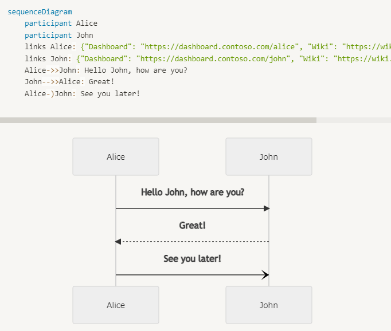The image size is (391, 331).
Task: Click the empty scrollbar track right of the thumb
Action: pyautogui.click(x=353, y=120)
